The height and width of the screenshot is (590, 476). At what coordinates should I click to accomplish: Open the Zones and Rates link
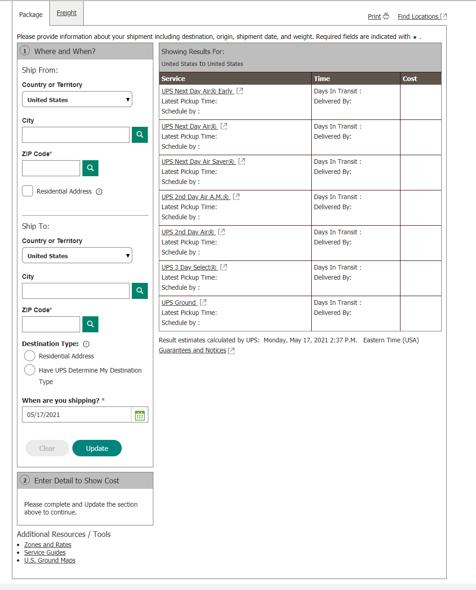click(x=48, y=544)
